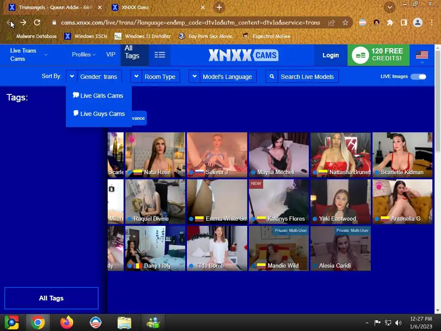Switch to the Transangels - Queen Addie tab

(55, 7)
